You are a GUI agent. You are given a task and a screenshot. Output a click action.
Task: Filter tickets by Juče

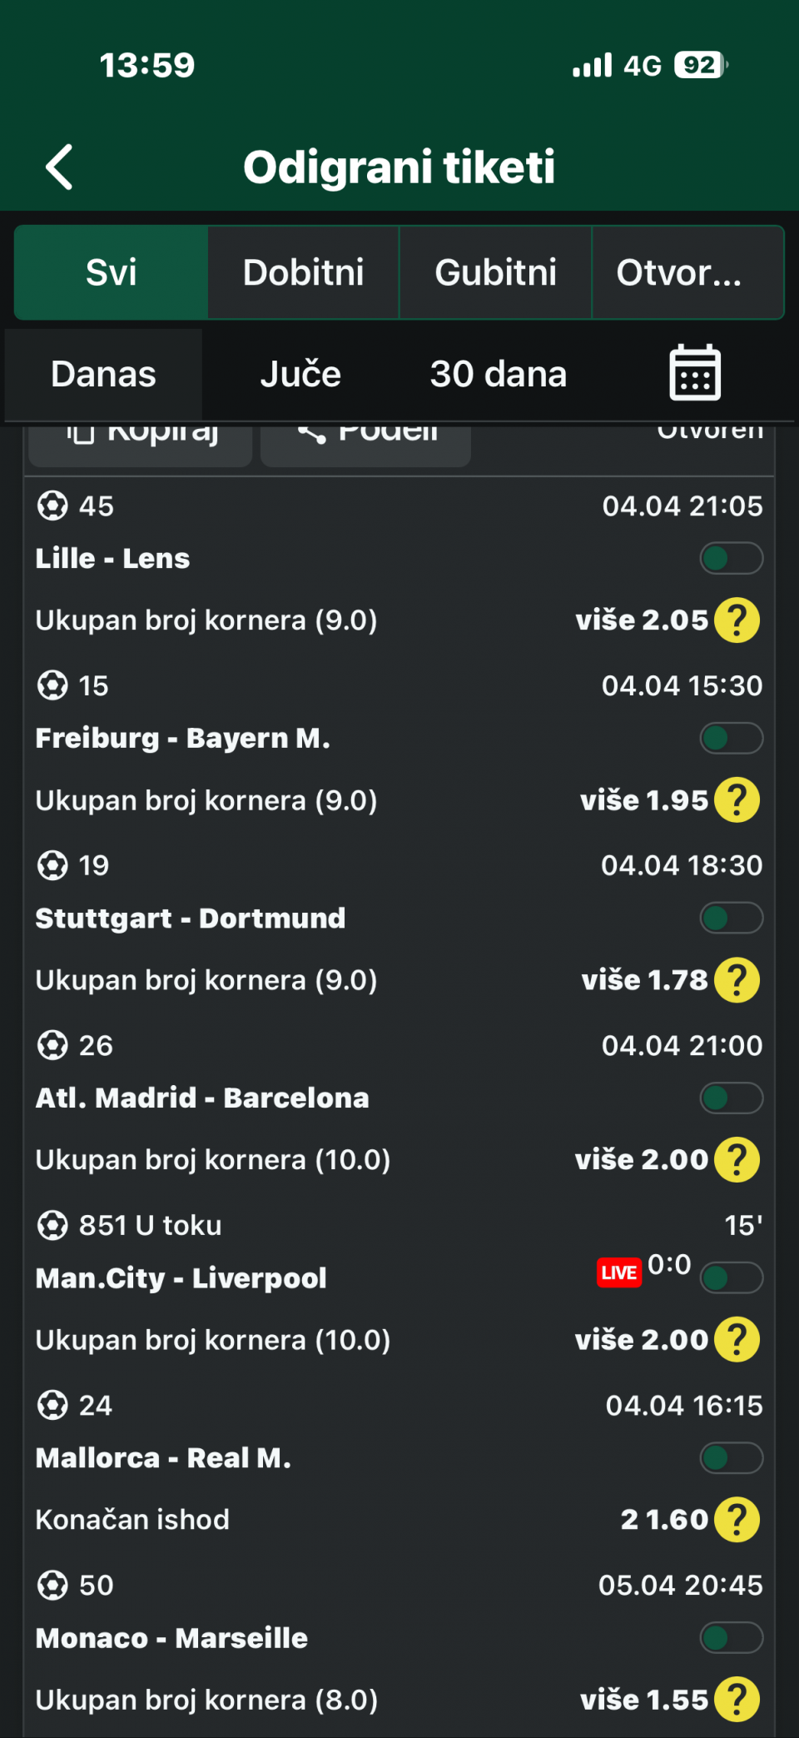[x=300, y=374]
